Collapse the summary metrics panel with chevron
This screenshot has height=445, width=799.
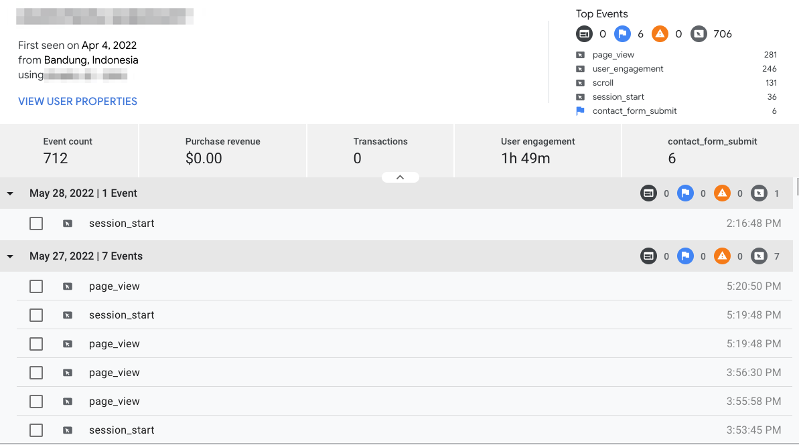point(400,177)
